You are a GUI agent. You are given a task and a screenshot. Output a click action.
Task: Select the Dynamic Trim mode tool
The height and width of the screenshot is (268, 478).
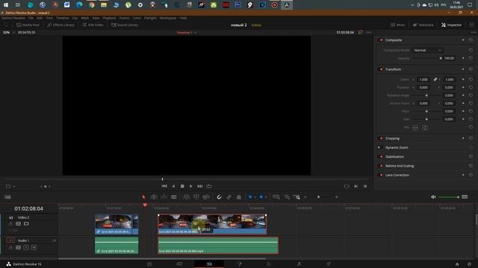(164, 197)
